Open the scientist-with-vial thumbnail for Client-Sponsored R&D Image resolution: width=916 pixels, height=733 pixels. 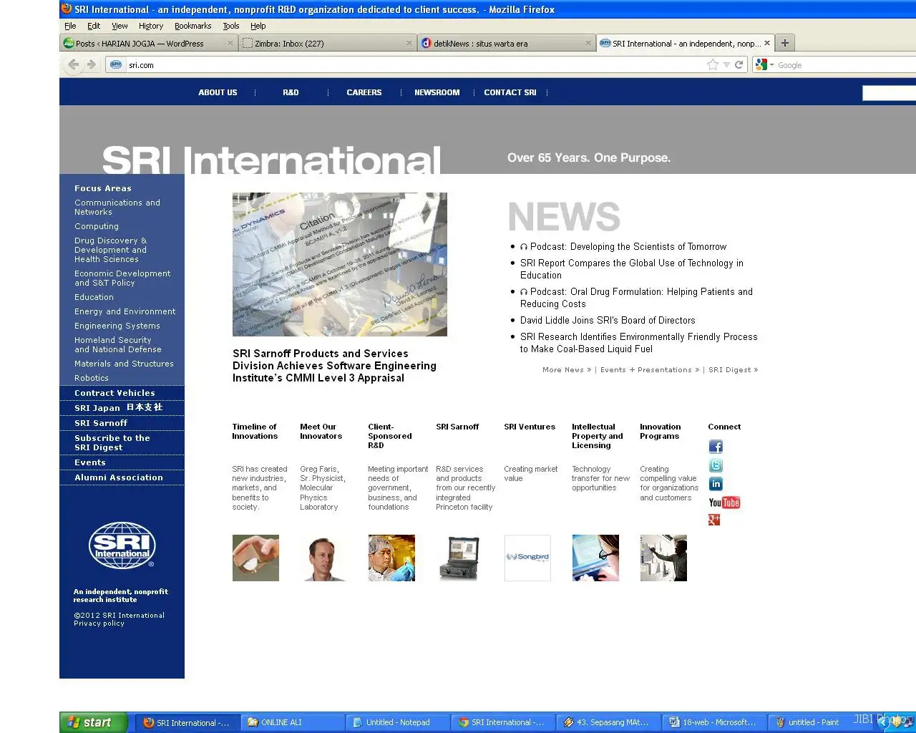point(391,558)
